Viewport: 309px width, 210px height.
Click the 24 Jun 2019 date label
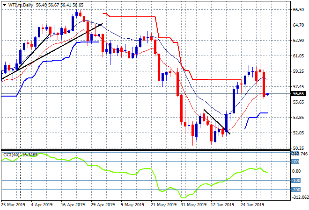pyautogui.click(x=252, y=205)
